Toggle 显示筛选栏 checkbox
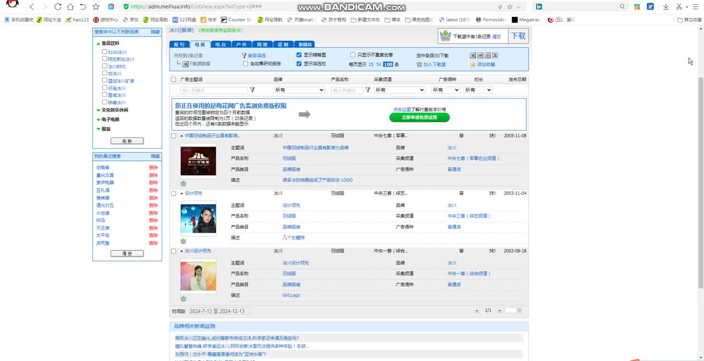This screenshot has width=704, height=361. (x=299, y=64)
